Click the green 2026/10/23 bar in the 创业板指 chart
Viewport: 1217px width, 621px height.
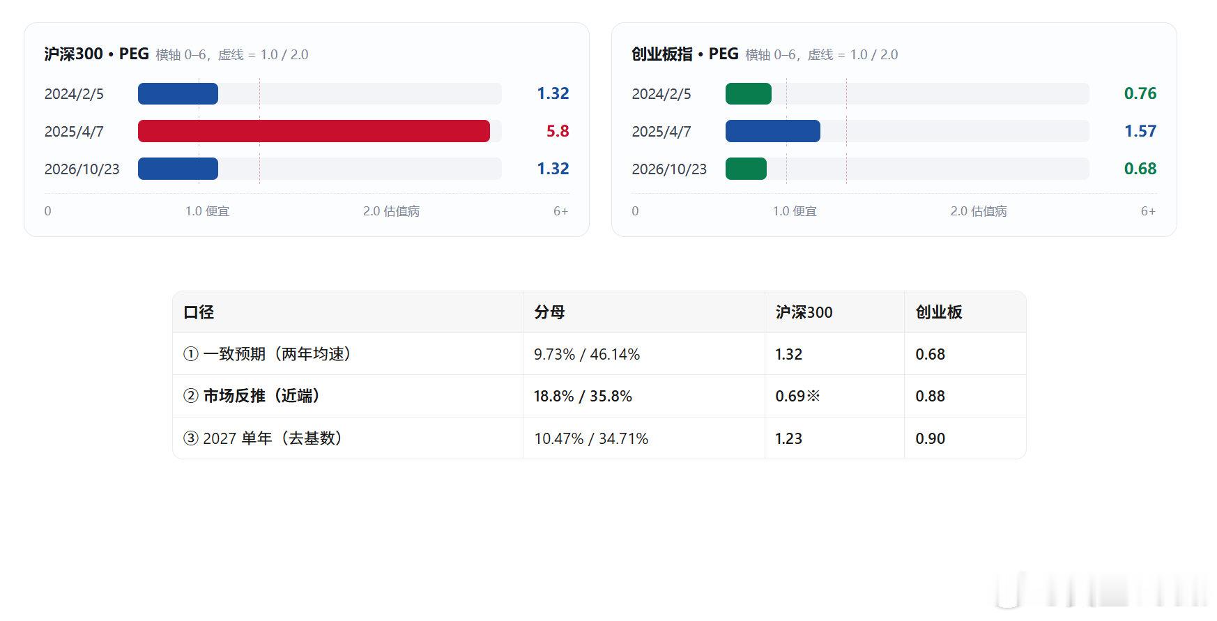coord(746,169)
